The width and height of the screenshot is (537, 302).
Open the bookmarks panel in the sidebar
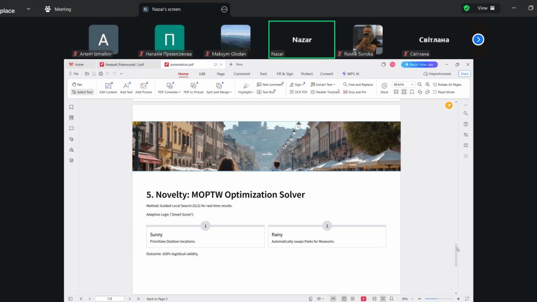click(71, 107)
